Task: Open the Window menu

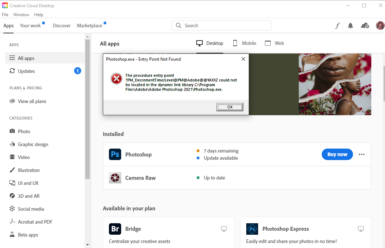Action: [21, 15]
